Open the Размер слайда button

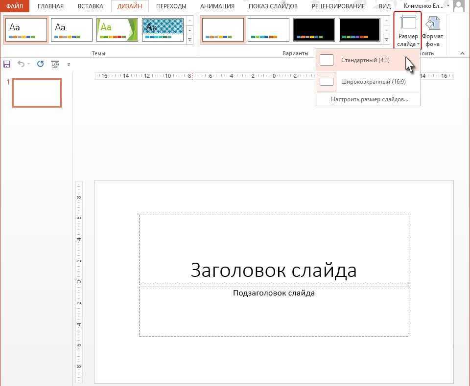click(408, 30)
